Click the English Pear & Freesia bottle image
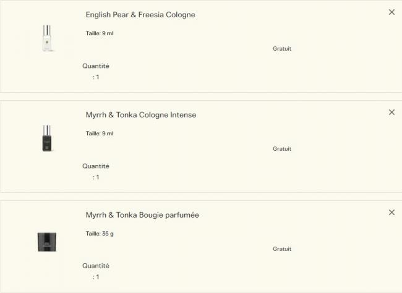 (x=48, y=38)
